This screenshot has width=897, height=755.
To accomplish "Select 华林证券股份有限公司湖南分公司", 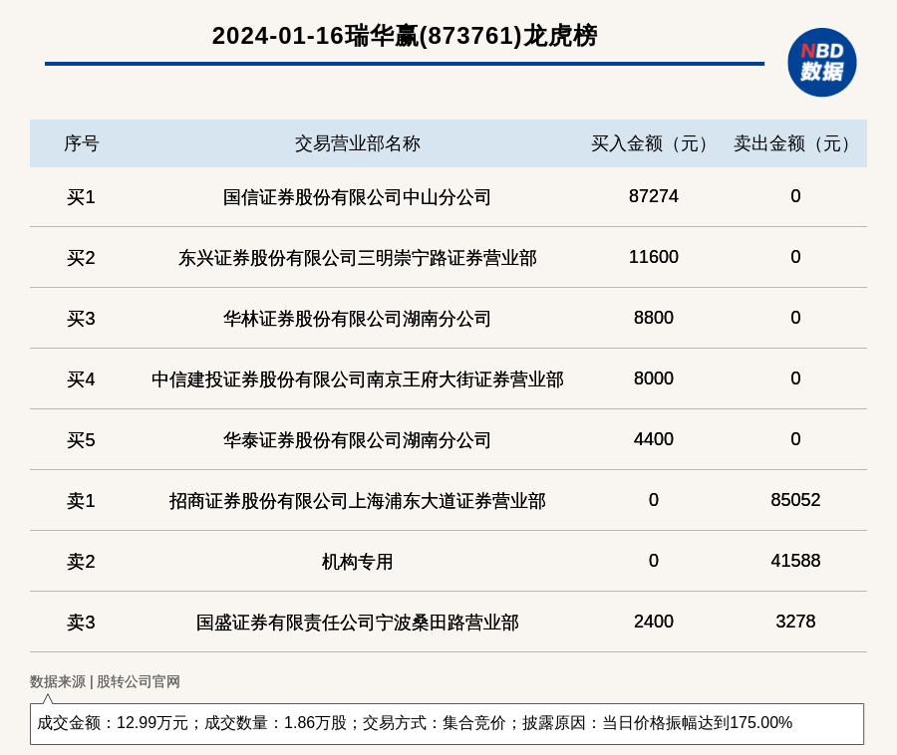I will (358, 319).
